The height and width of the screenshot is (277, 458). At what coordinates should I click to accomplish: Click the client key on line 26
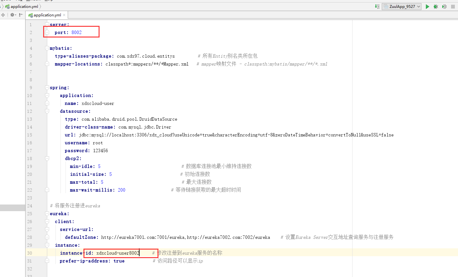point(65,222)
